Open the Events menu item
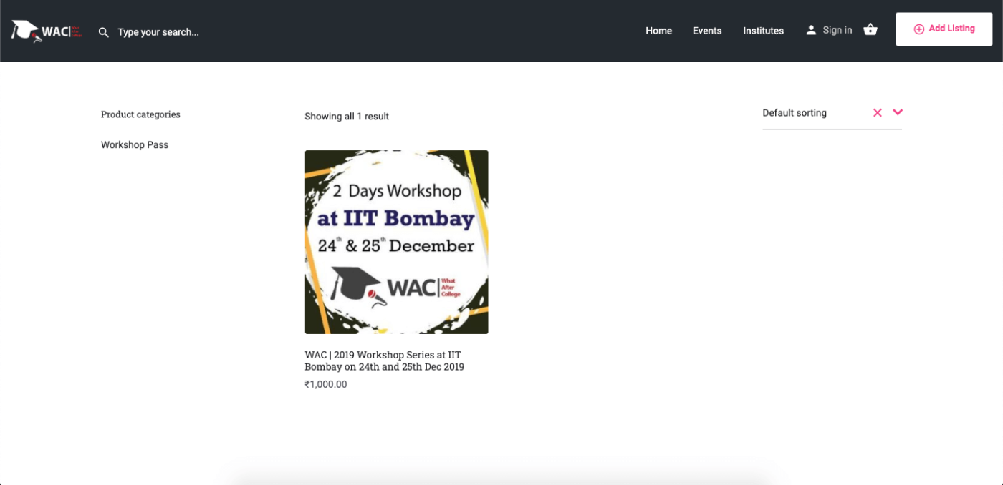Image resolution: width=1003 pixels, height=485 pixels. 707,31
